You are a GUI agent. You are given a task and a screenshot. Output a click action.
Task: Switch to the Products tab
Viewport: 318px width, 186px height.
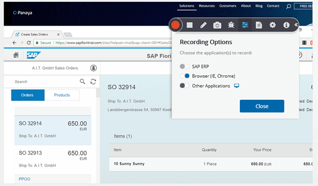62,95
